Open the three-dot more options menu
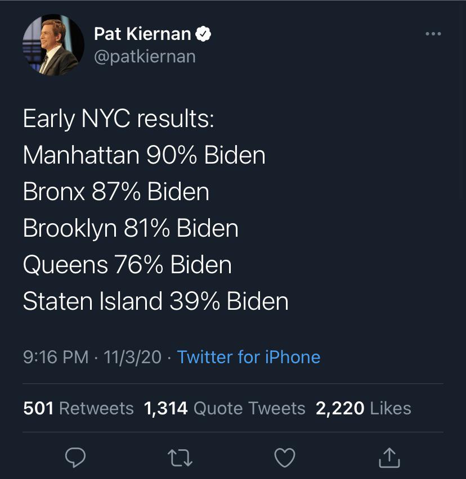Image resolution: width=466 pixels, height=479 pixels. coord(433,34)
